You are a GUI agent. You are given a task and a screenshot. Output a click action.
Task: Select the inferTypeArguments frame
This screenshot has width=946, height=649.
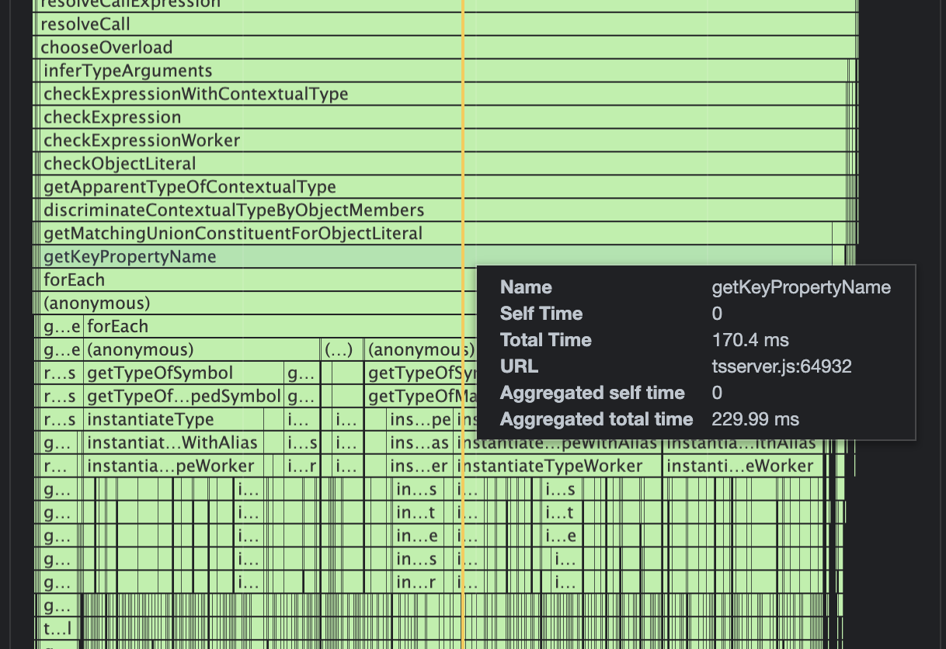click(233, 71)
